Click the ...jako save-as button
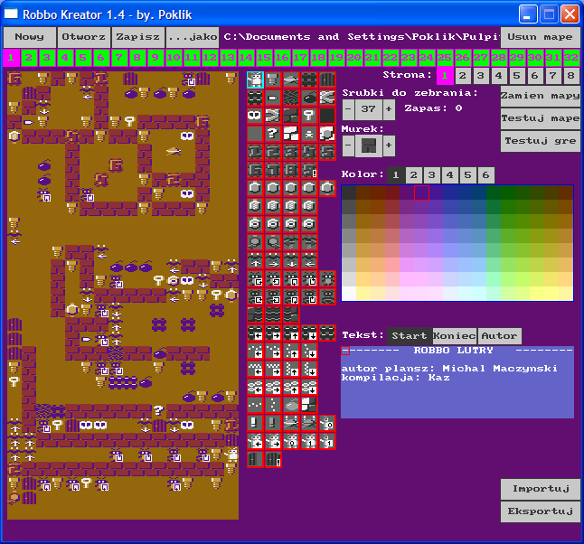Screen dimensions: 584x544 (193, 37)
